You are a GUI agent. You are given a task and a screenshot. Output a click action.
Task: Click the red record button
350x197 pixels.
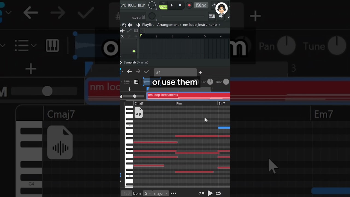pyautogui.click(x=189, y=5)
